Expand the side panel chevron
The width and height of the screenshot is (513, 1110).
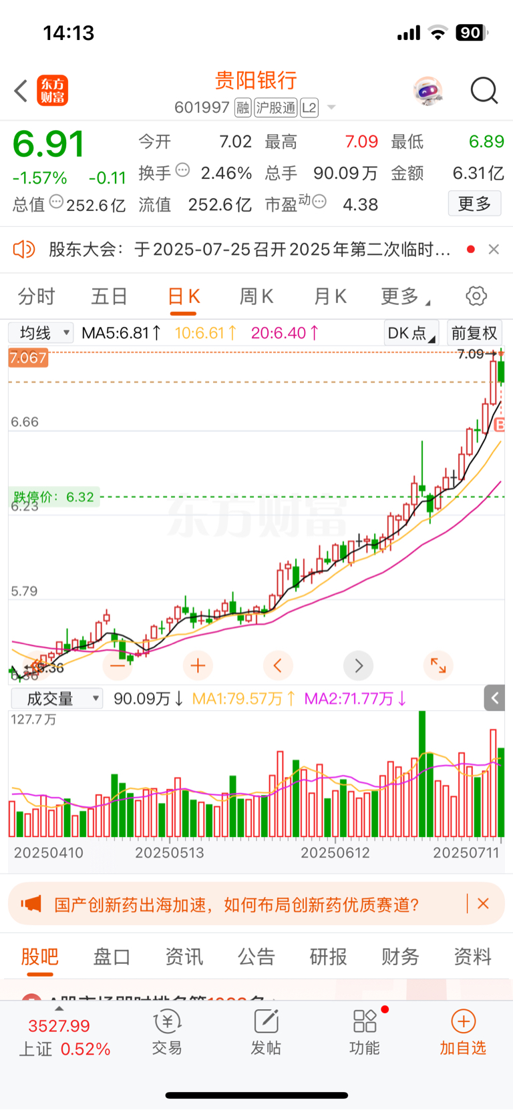point(494,698)
